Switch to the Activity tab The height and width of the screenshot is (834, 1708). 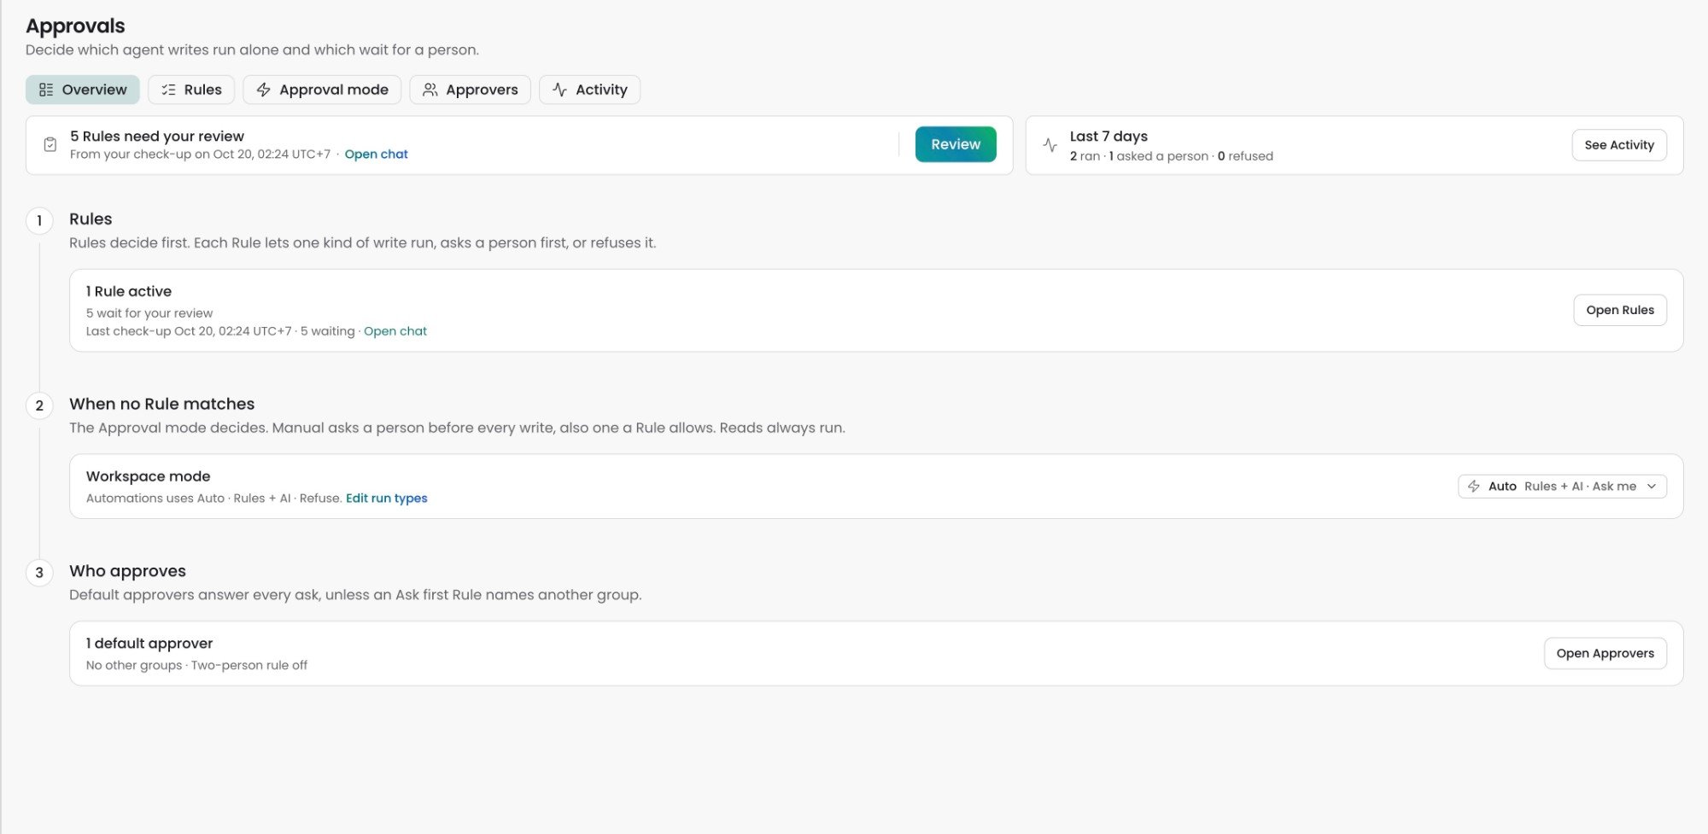click(x=589, y=90)
